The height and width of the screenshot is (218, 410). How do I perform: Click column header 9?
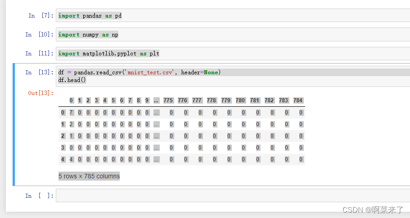pyautogui.click(x=147, y=100)
